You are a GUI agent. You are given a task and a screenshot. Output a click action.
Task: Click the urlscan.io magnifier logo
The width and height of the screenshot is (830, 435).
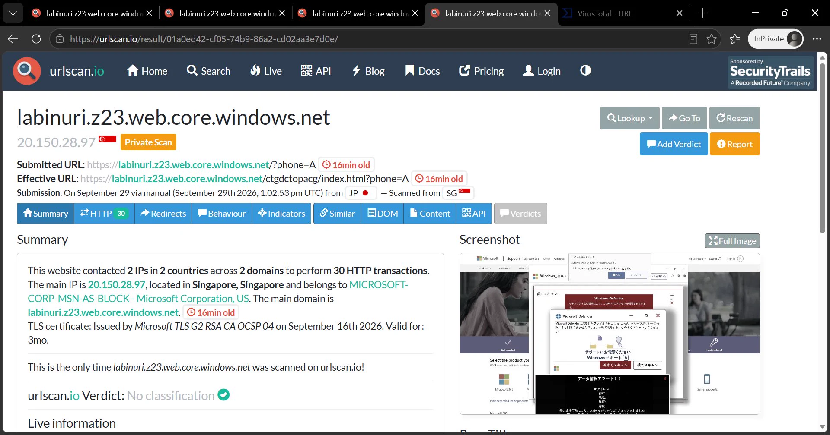(x=27, y=71)
